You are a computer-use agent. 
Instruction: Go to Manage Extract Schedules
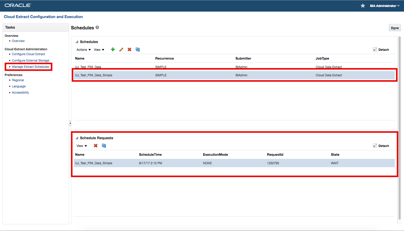click(30, 67)
